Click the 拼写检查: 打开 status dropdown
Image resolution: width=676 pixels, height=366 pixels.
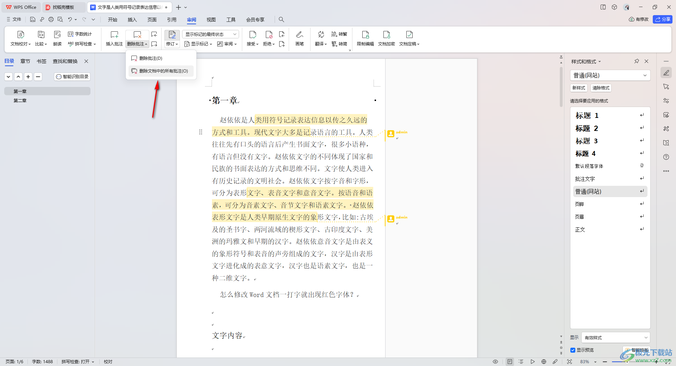(78, 362)
